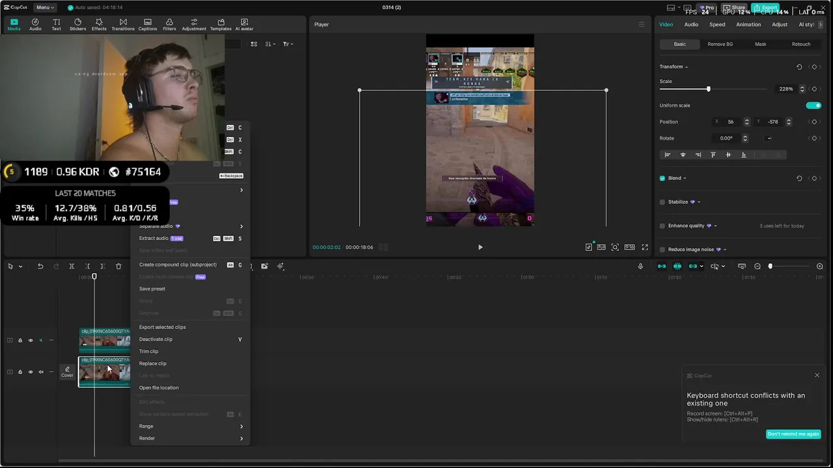Zoom in the timeline with plus magnifier

pos(819,266)
